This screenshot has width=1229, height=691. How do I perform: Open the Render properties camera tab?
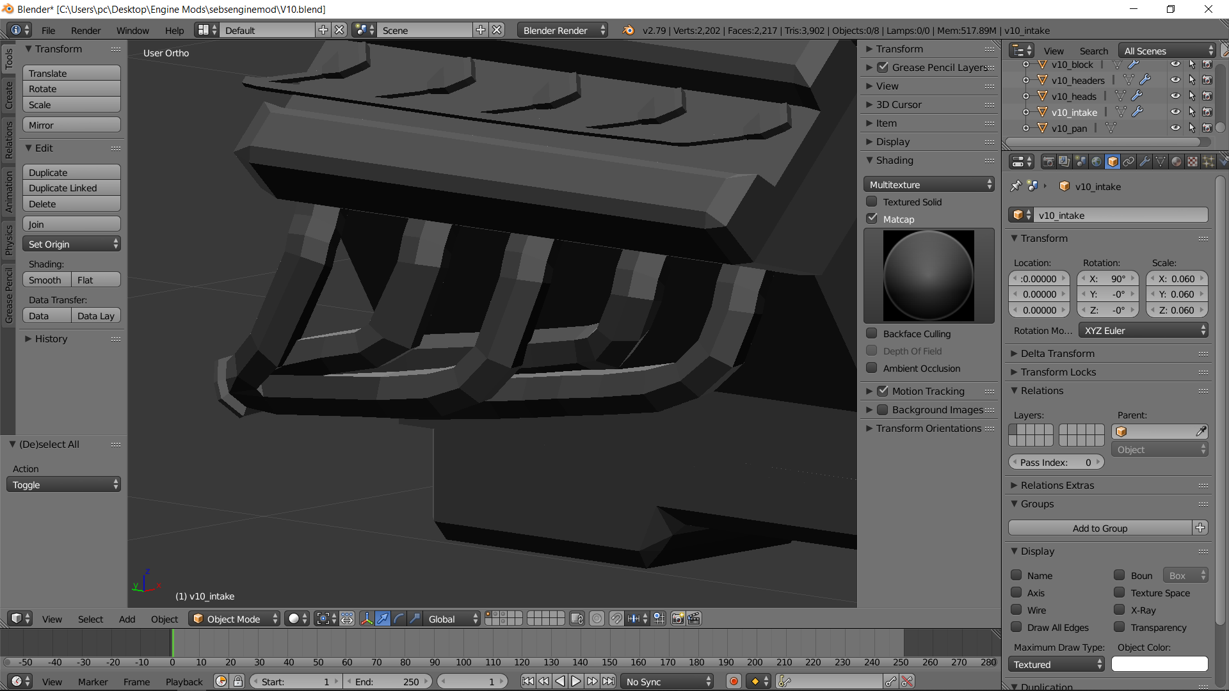1048,162
